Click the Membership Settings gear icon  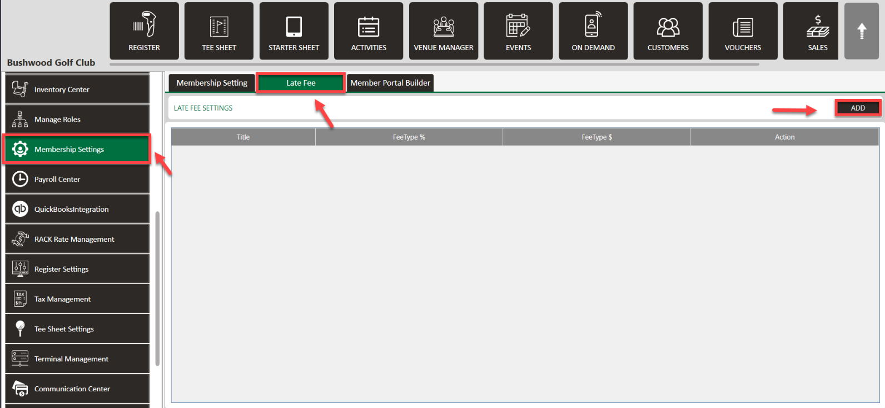20,149
